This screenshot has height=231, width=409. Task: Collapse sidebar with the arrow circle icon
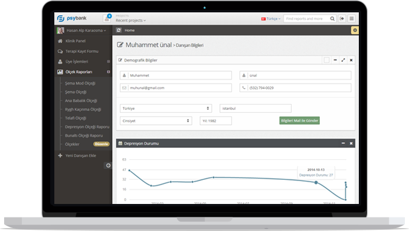[x=108, y=166]
